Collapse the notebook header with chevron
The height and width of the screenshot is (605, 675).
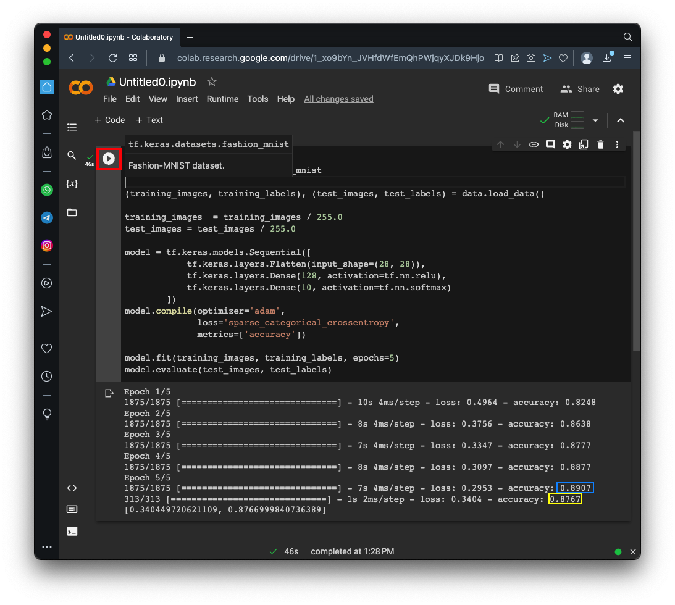pyautogui.click(x=621, y=120)
